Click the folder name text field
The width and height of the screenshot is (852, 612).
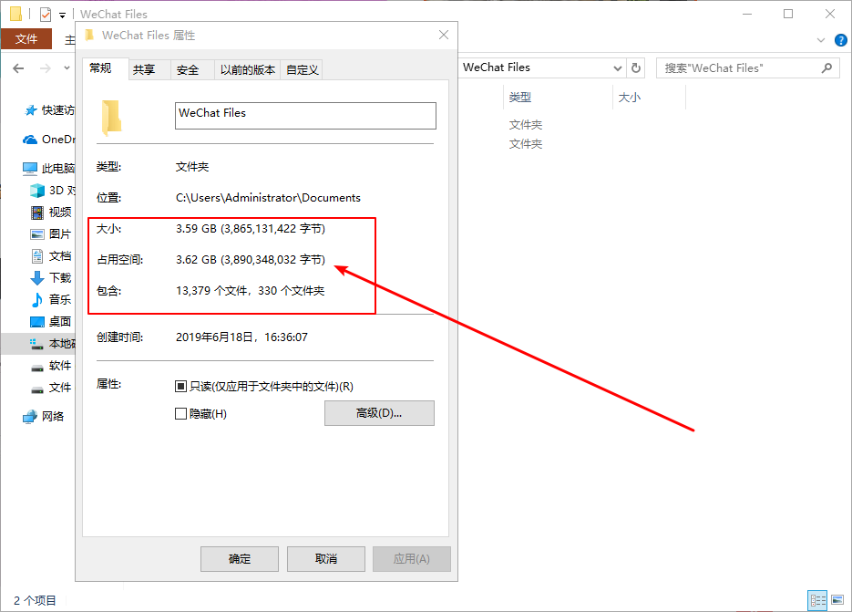[x=305, y=115]
